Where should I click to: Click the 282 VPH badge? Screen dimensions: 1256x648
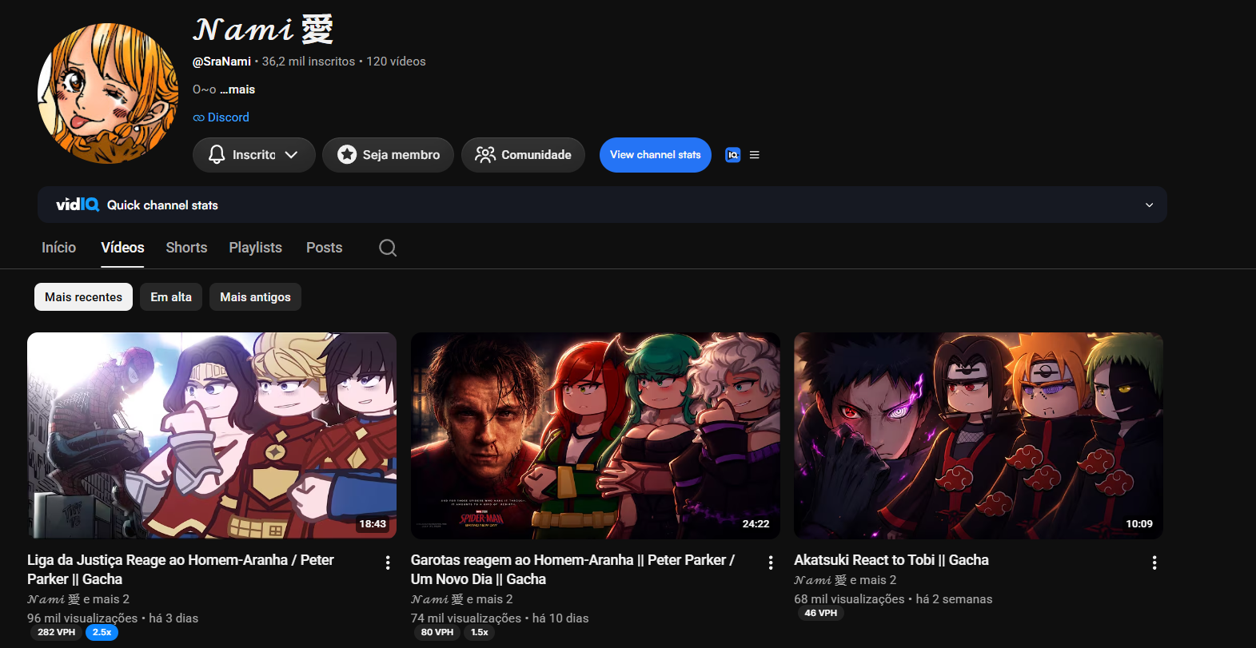tap(56, 633)
